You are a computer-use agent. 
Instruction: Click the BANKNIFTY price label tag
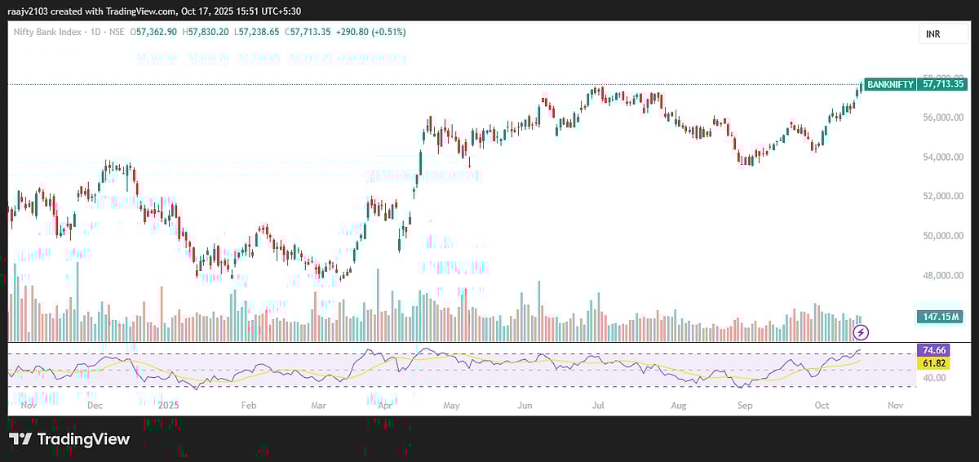[x=890, y=84]
